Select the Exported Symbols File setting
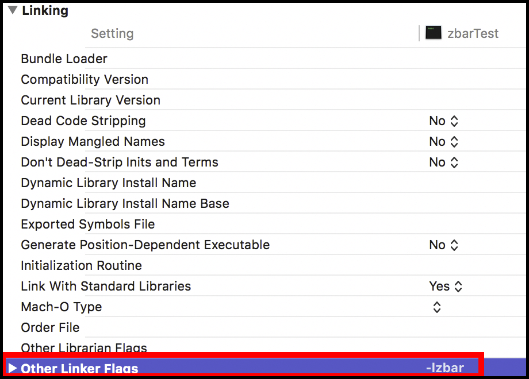 88,225
